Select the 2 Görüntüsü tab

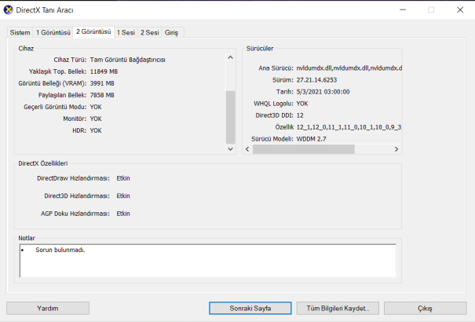tap(93, 31)
